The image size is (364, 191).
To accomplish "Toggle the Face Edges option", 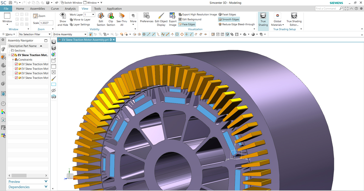I will (x=187, y=24).
